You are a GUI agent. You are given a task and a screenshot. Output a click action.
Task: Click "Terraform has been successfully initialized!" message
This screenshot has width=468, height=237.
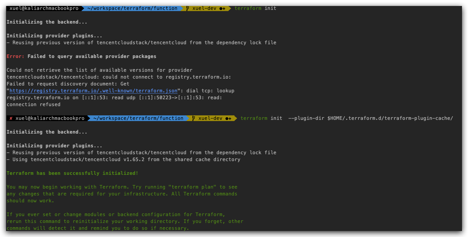[72, 173]
